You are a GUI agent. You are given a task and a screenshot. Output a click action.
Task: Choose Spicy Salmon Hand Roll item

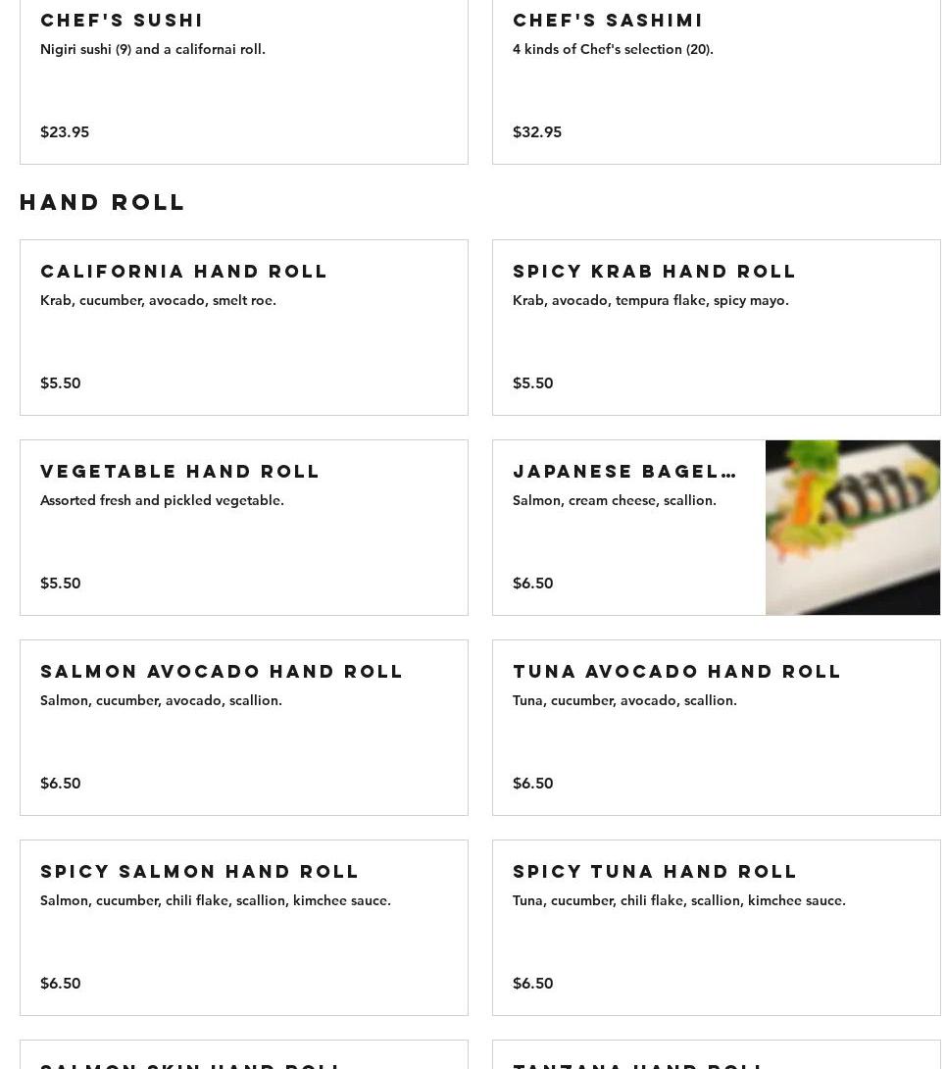point(244,928)
